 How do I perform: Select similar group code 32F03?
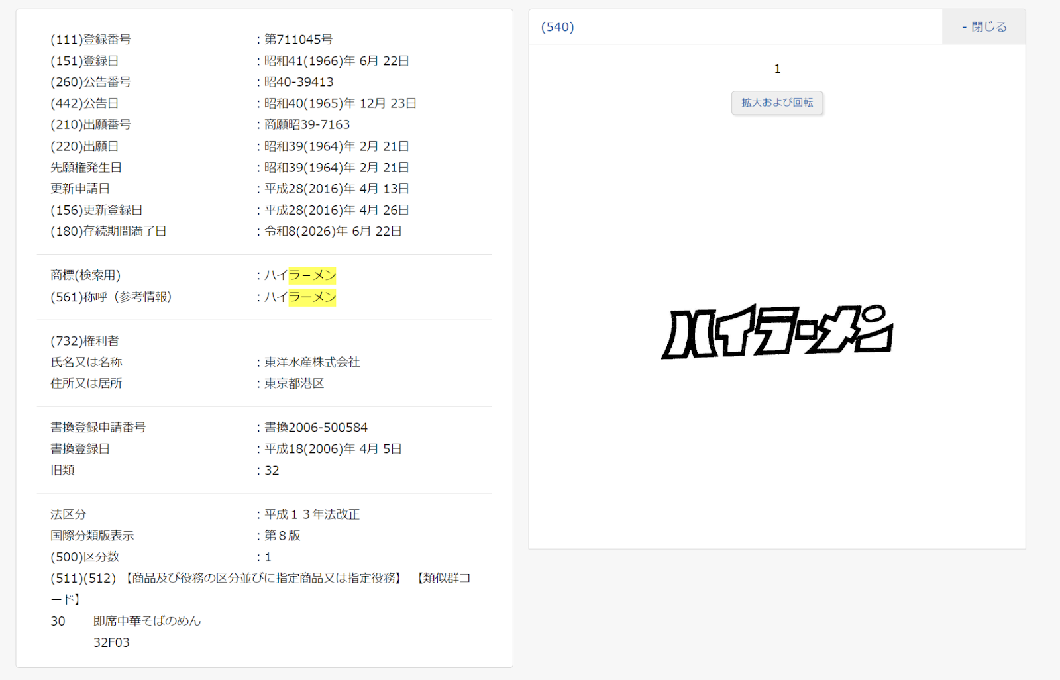pyautogui.click(x=111, y=642)
